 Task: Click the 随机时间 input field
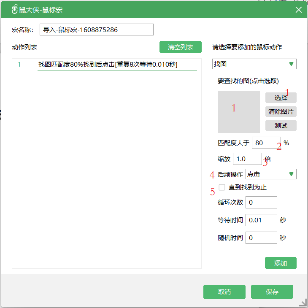[x=261, y=238]
